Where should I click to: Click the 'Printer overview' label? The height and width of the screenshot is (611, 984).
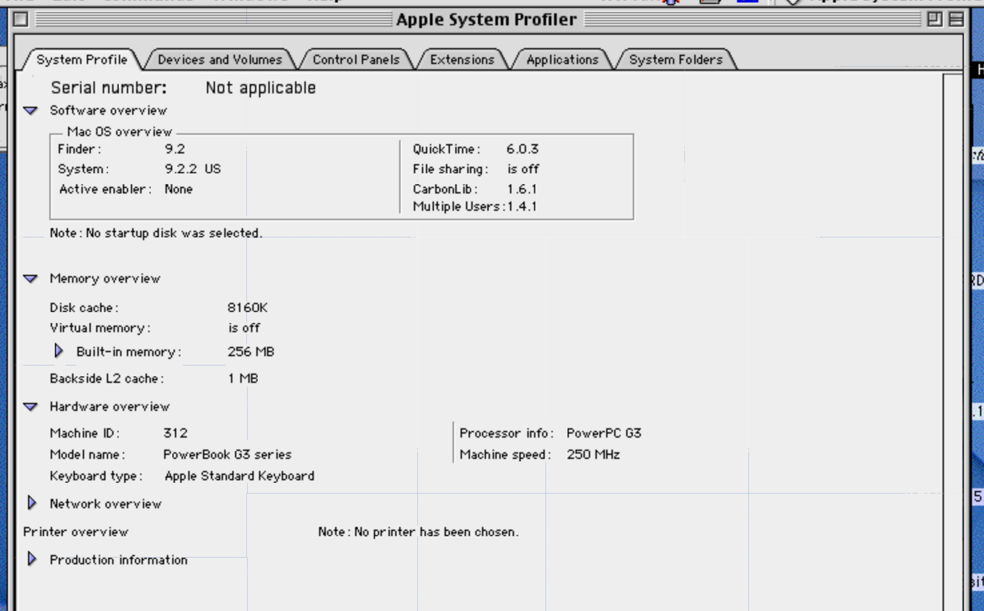[75, 532]
